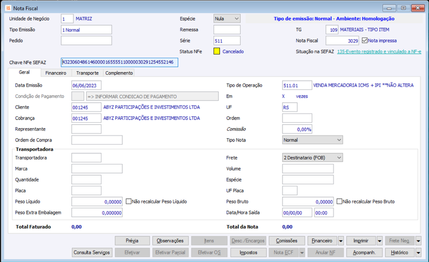Click client name next to Cliente code
This screenshot has width=429, height=262.
[152, 107]
